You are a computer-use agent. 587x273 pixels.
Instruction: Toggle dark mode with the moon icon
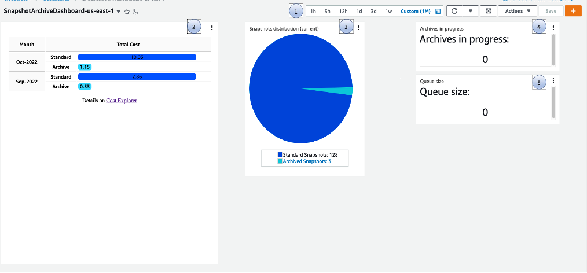pos(135,12)
